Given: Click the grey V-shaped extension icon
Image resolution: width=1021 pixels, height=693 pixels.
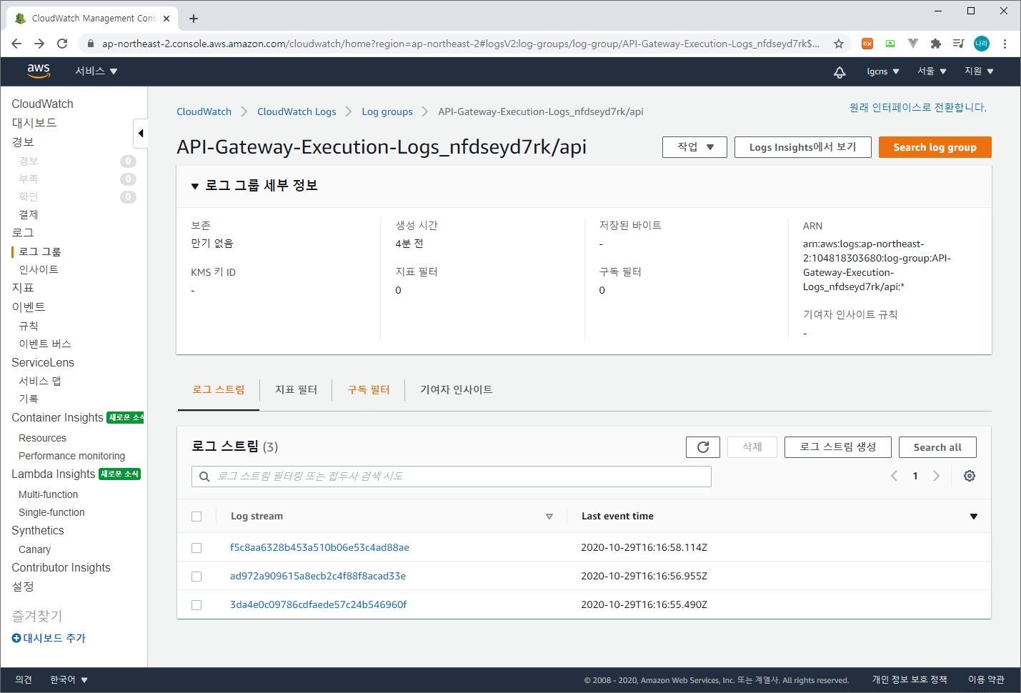Looking at the screenshot, I should click(913, 44).
